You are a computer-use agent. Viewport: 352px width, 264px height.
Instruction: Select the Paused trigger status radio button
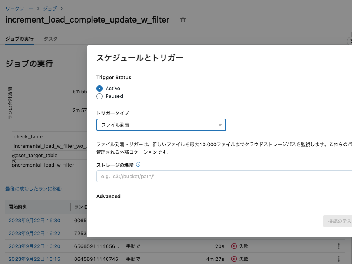(100, 96)
